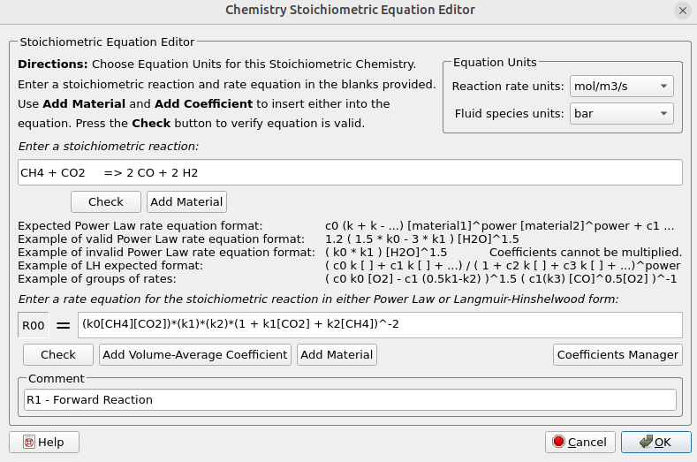This screenshot has width=697, height=462.
Task: Click Add Material under the rate equation
Action: click(x=337, y=354)
